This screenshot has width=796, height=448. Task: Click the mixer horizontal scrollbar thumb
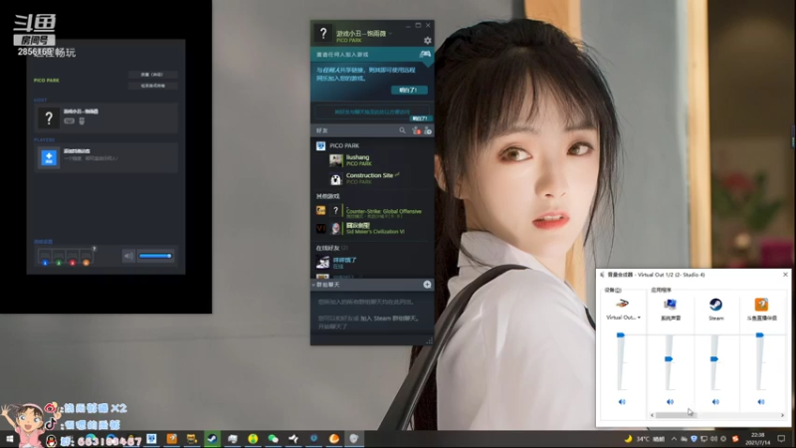tap(677, 415)
